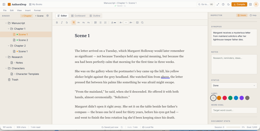The height and width of the screenshot is (131, 260).
Task: Choose the red label color
Action: click(225, 98)
